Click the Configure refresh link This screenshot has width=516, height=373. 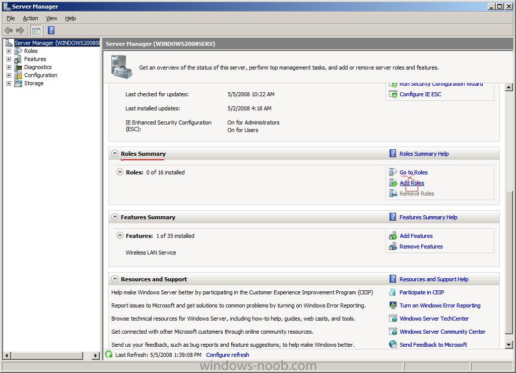pos(227,355)
